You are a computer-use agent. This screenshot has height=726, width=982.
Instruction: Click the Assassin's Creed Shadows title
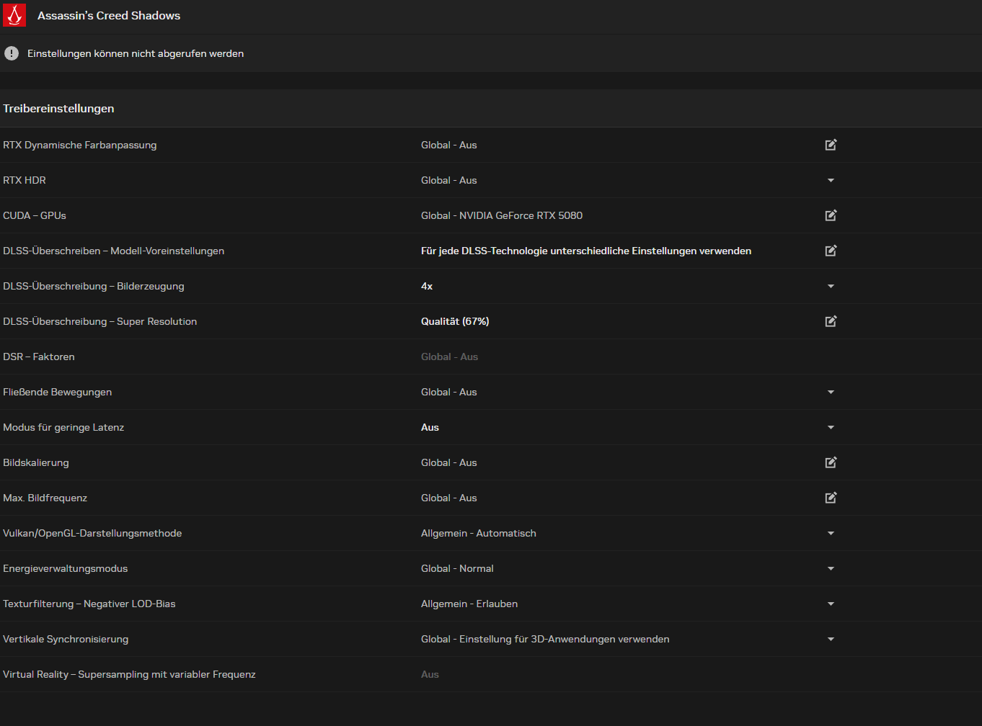point(109,15)
